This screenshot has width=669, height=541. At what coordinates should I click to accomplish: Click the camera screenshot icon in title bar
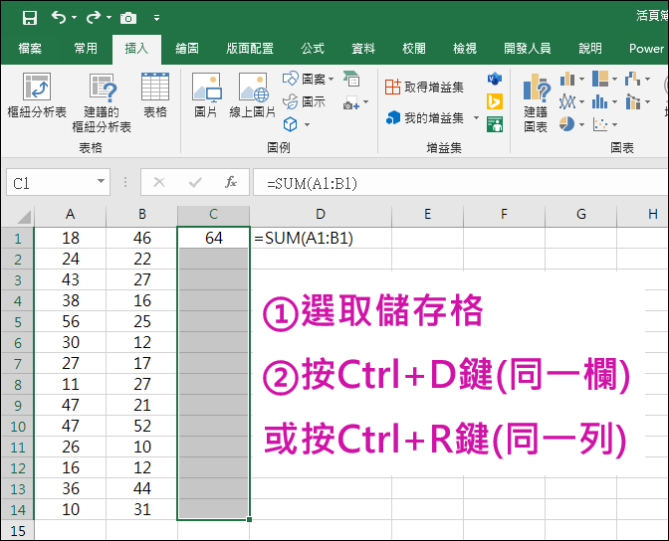coord(128,18)
